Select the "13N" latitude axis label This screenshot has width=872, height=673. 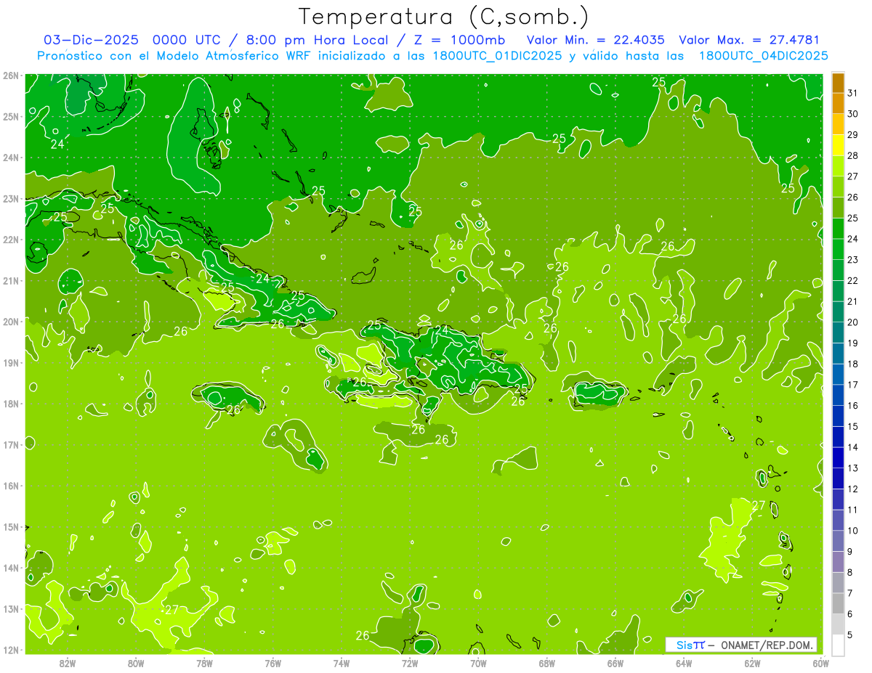point(11,608)
